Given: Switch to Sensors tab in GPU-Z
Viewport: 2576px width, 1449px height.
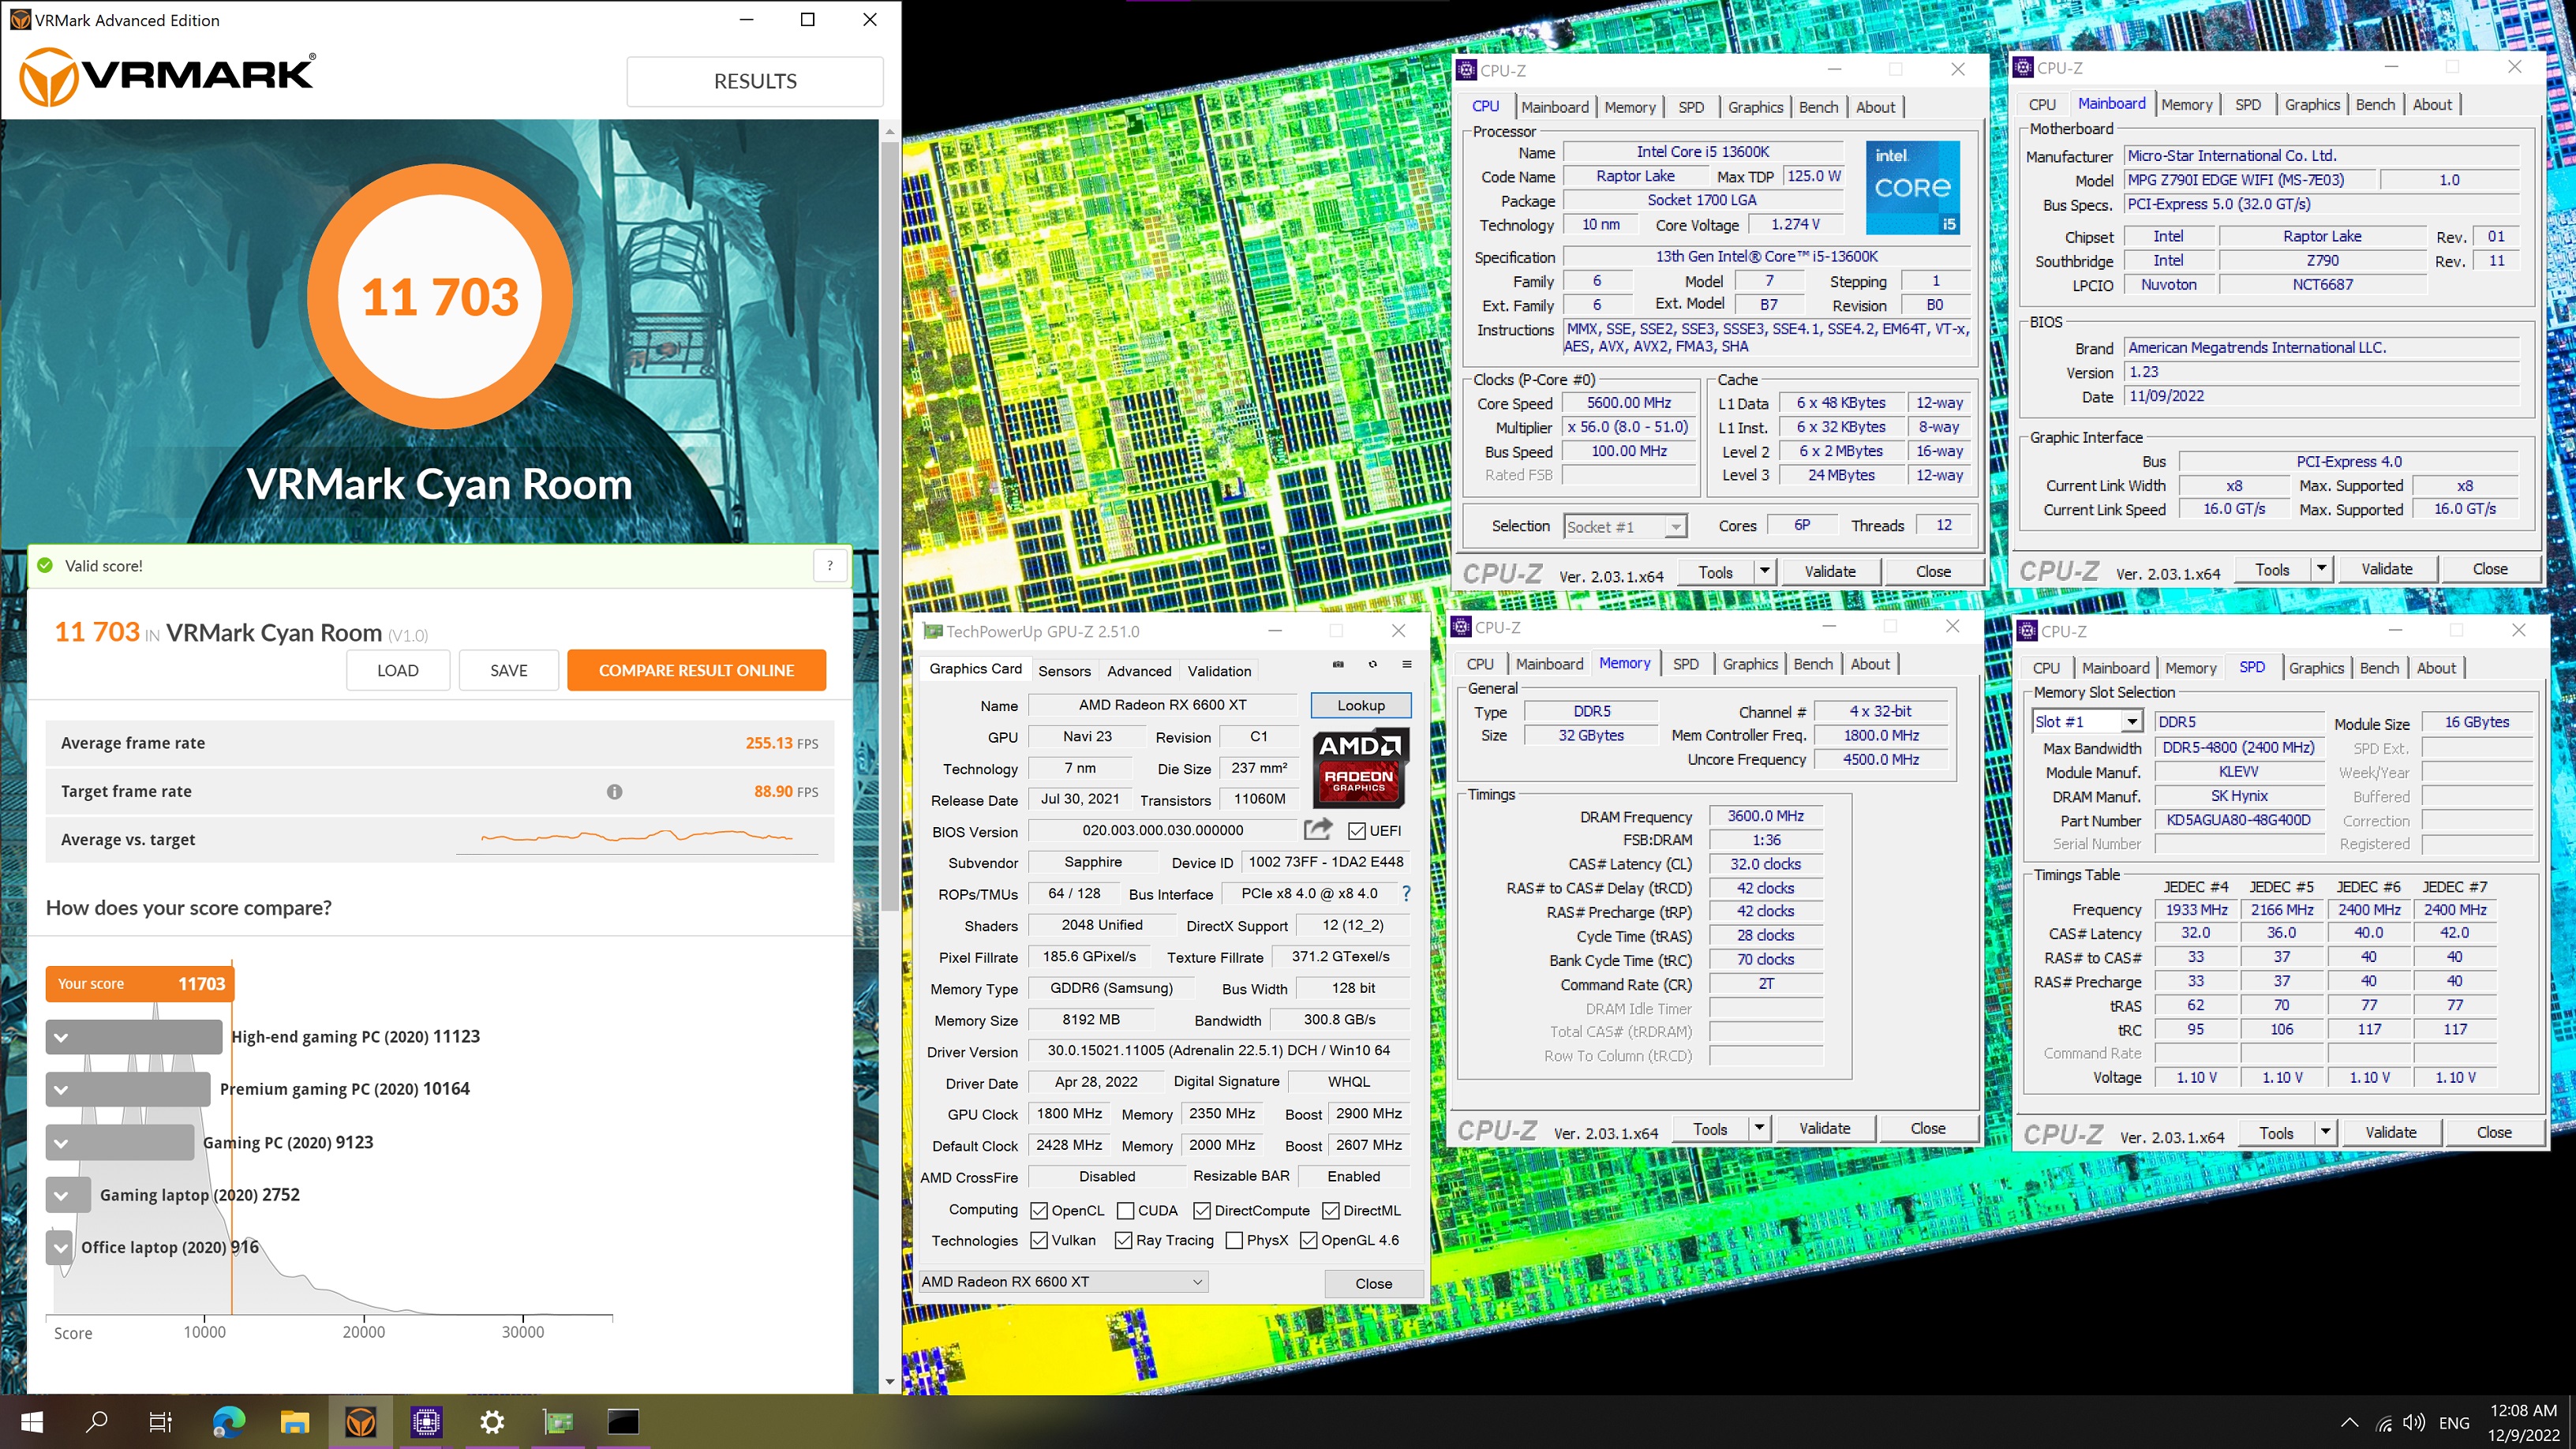Looking at the screenshot, I should [x=1064, y=671].
